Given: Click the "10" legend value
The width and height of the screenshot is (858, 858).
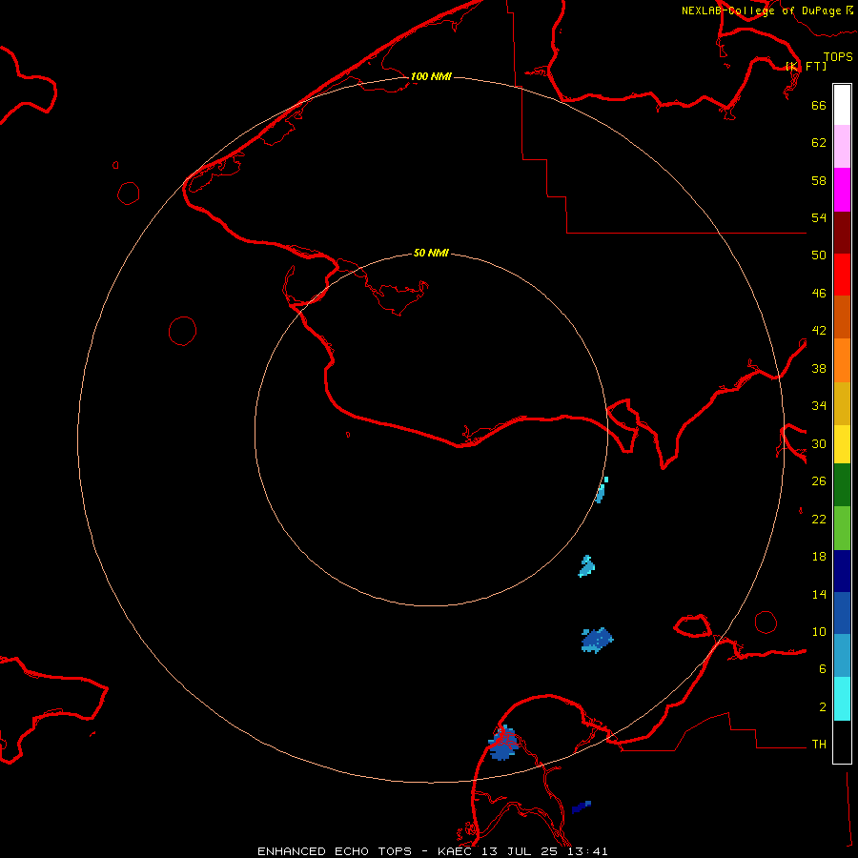Looking at the screenshot, I should (819, 632).
